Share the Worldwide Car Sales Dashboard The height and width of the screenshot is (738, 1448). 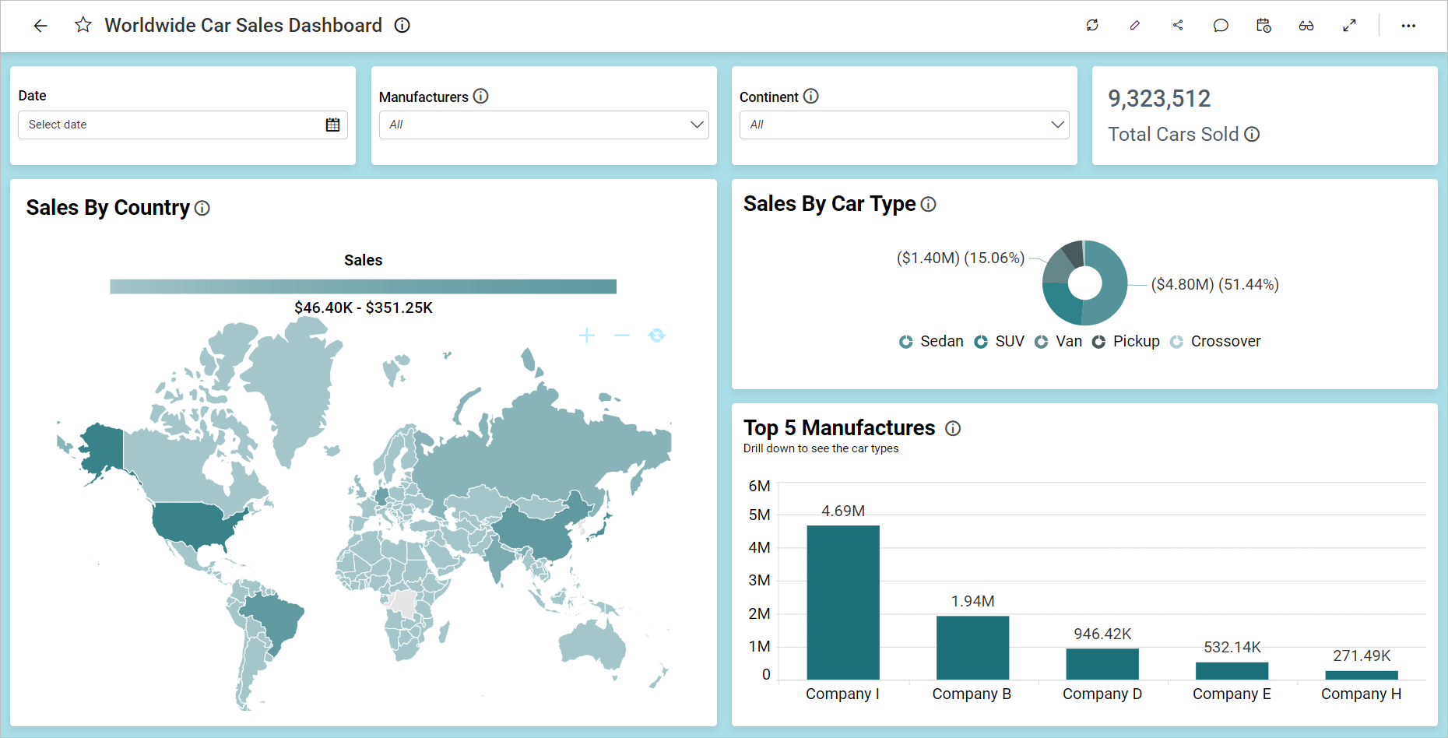tap(1178, 25)
